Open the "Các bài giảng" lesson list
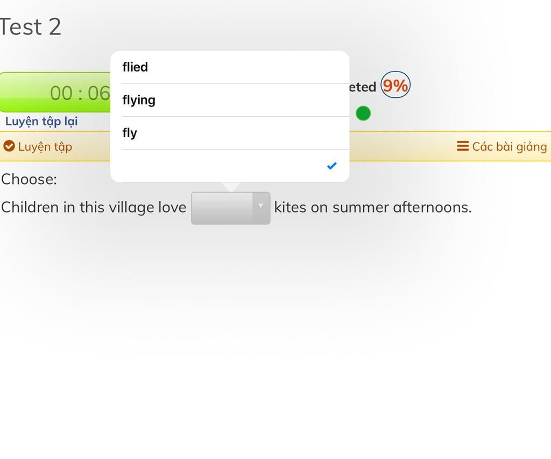This screenshot has height=459, width=551. tap(509, 146)
